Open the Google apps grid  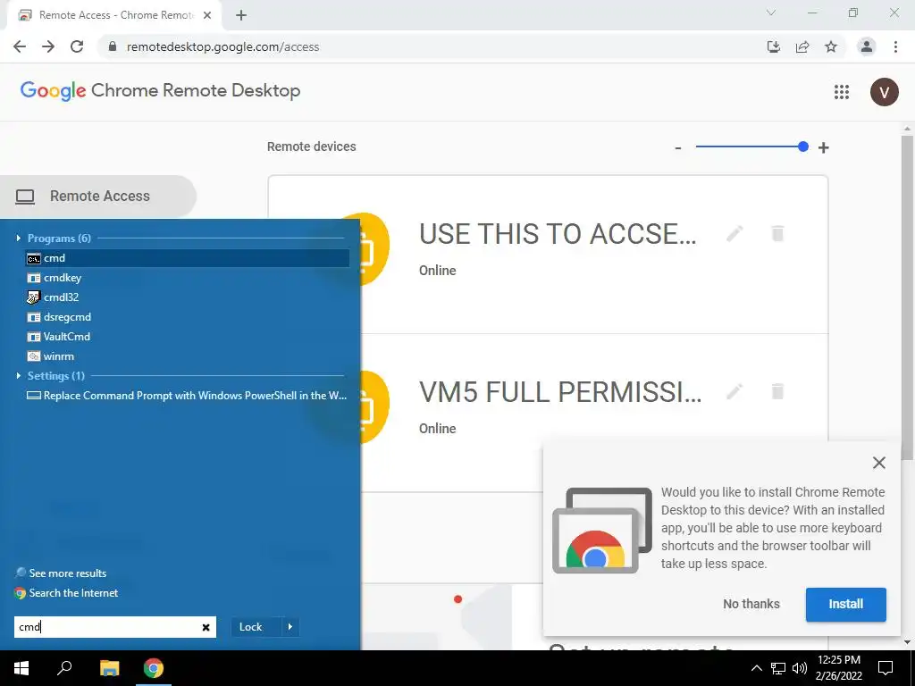pyautogui.click(x=842, y=92)
